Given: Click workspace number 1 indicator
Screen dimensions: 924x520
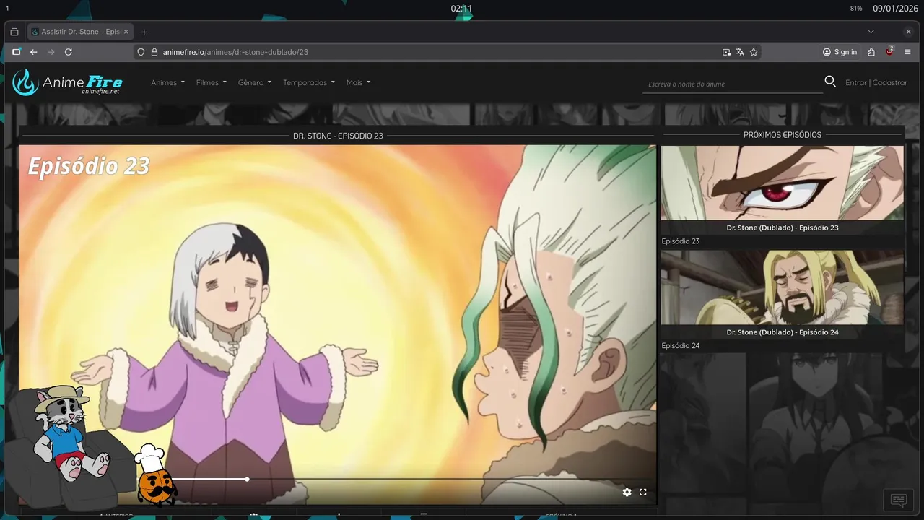Looking at the screenshot, I should click(x=7, y=9).
